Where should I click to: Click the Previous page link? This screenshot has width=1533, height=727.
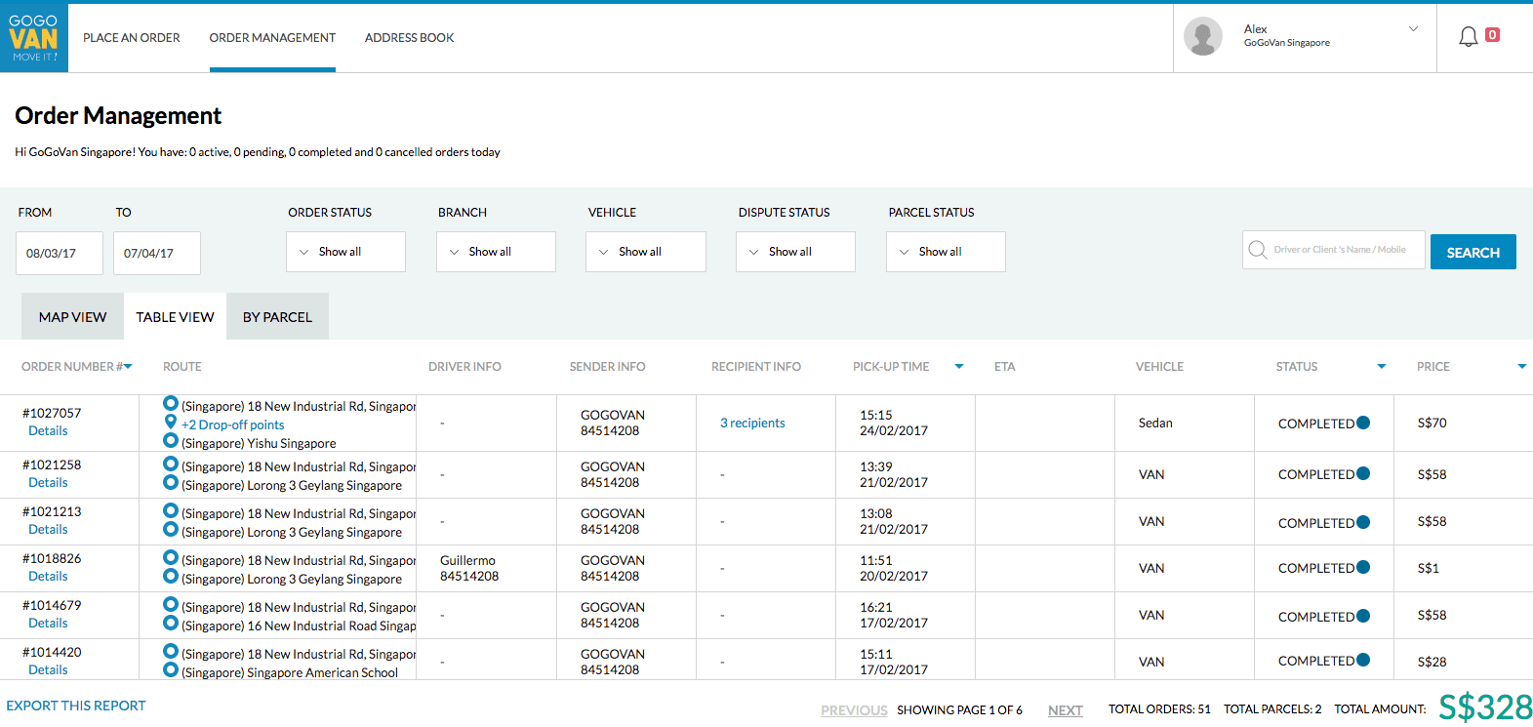(x=854, y=710)
